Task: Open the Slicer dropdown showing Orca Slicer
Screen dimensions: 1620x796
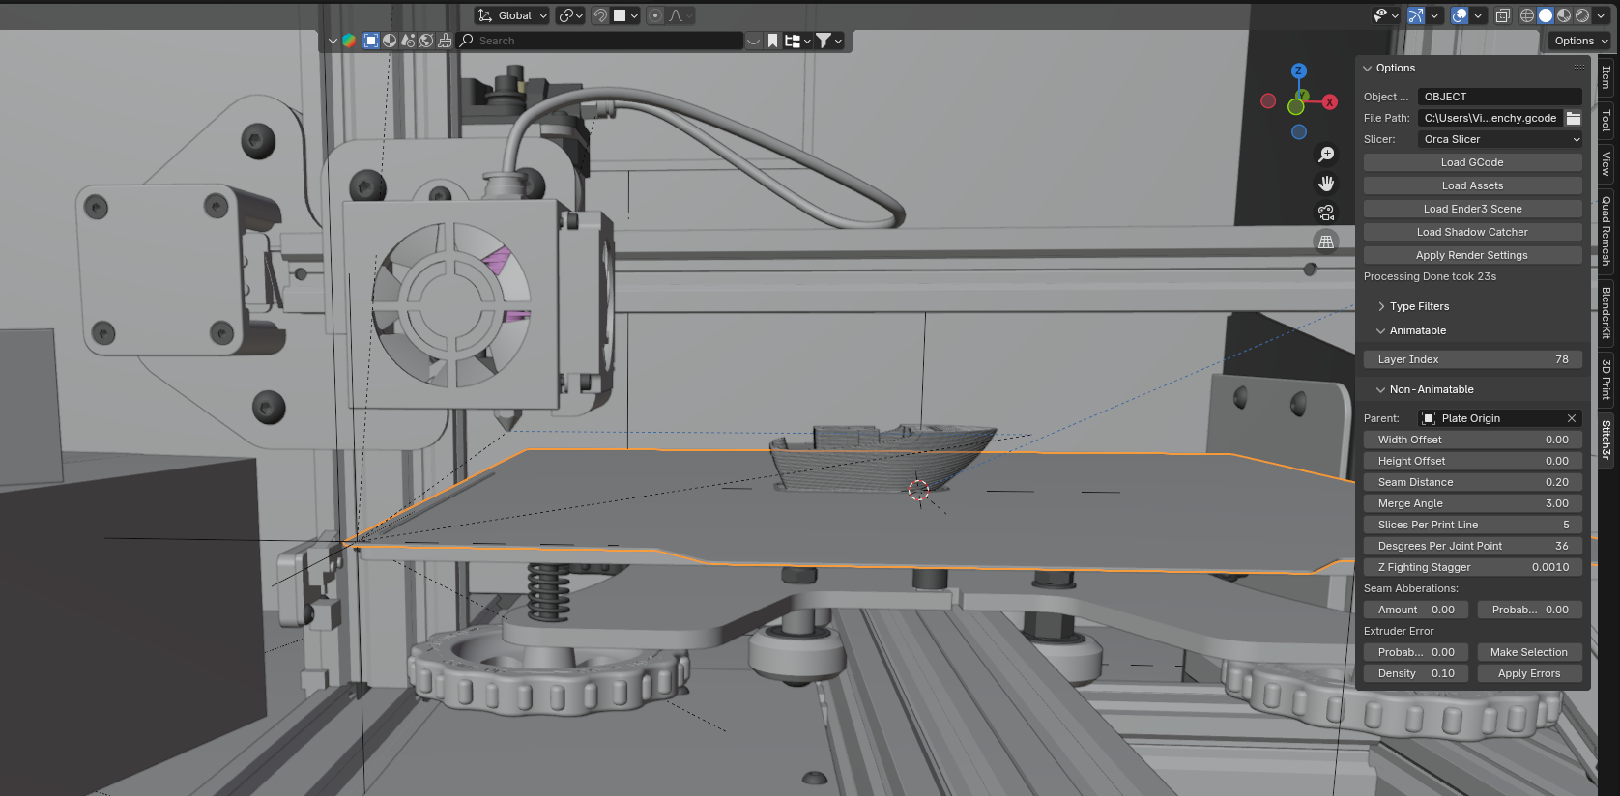Action: [x=1499, y=139]
